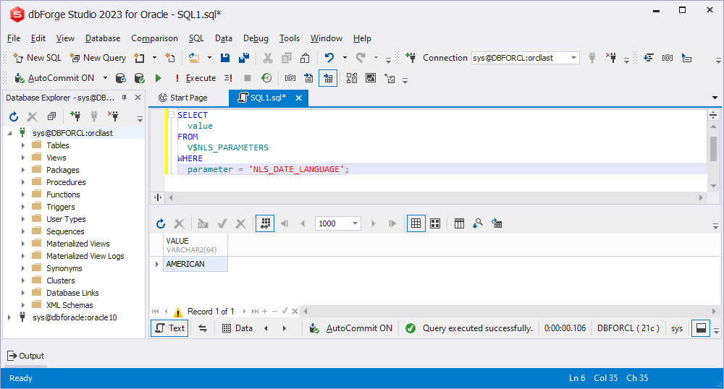Viewport: 724px width, 389px height.
Task: Close the Database Explorer panel
Action: point(138,97)
